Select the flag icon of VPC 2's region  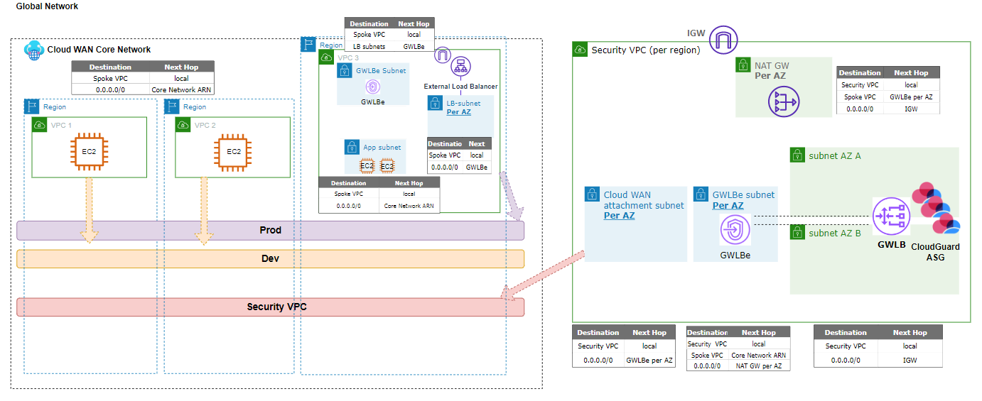171,106
